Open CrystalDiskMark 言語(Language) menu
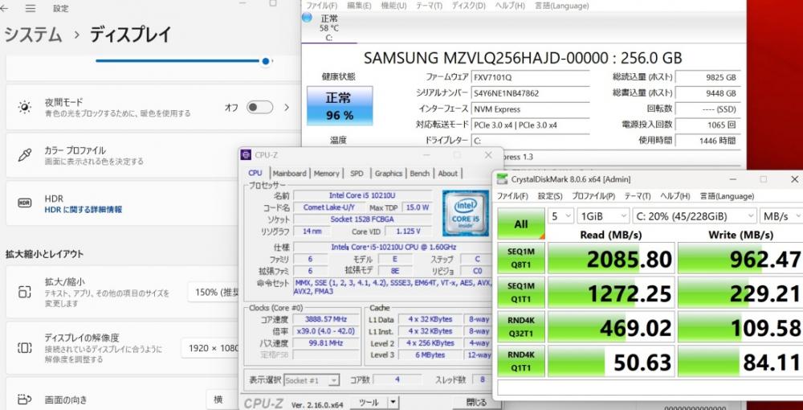This screenshot has height=410, width=803. (x=727, y=196)
